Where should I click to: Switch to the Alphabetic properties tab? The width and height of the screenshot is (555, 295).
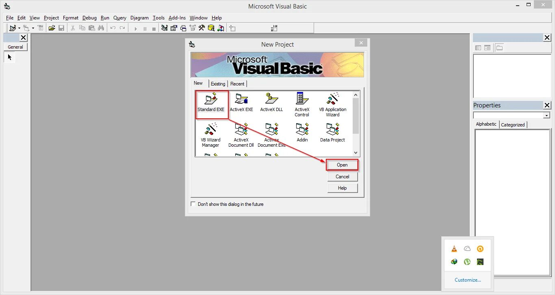coord(486,124)
